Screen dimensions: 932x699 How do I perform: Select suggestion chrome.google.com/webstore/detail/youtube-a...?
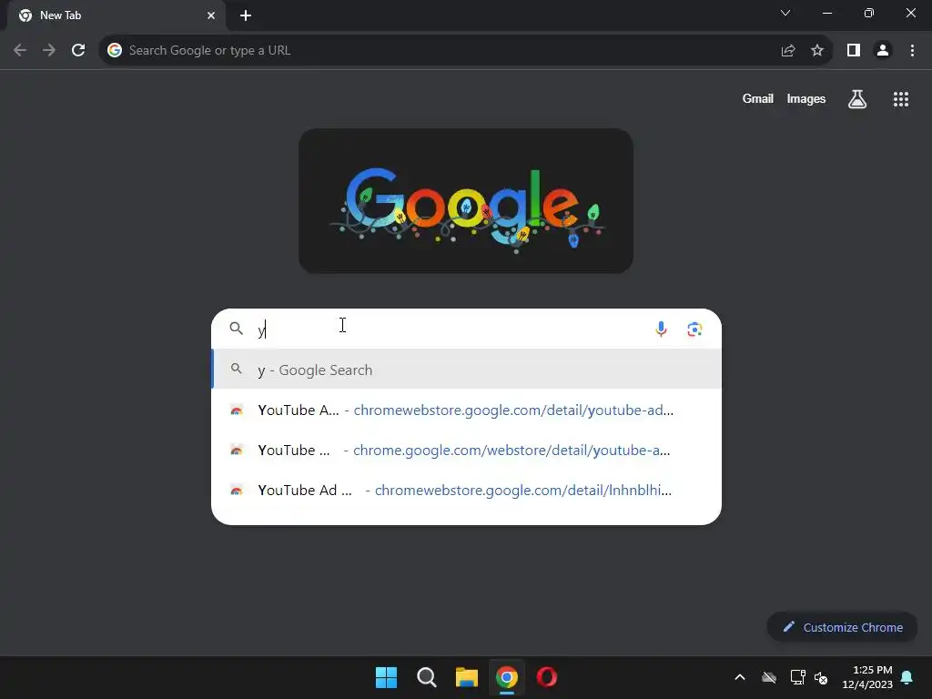pyautogui.click(x=467, y=450)
